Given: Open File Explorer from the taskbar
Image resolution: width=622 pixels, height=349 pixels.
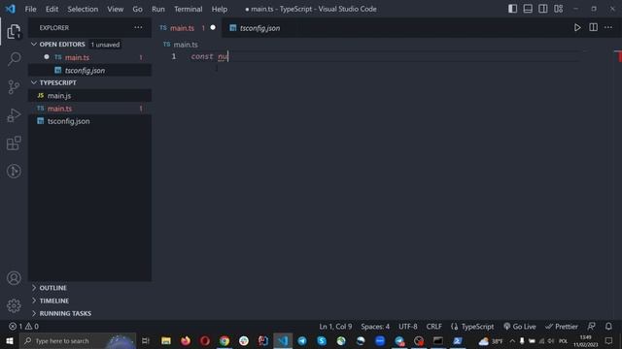Looking at the screenshot, I should click(x=166, y=340).
